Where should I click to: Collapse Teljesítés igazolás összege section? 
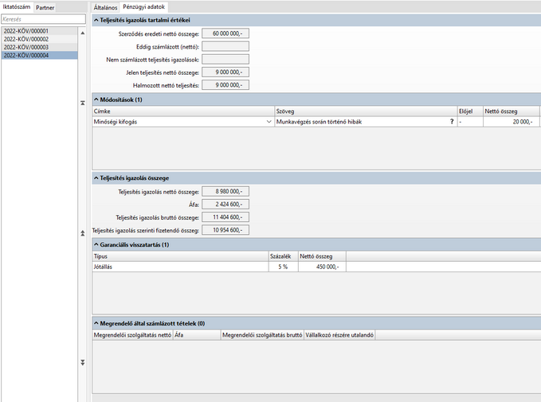click(96, 178)
